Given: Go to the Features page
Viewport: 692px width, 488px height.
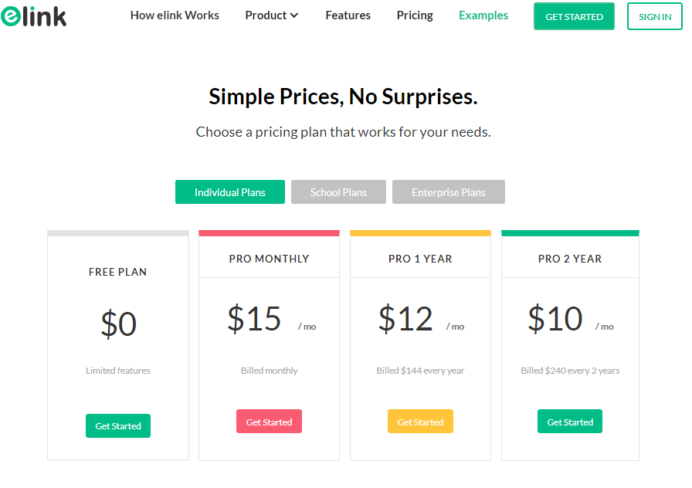Looking at the screenshot, I should pos(348,15).
